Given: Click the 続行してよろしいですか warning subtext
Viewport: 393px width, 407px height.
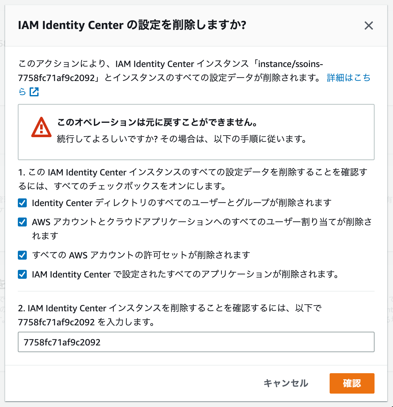Looking at the screenshot, I should tap(182, 139).
